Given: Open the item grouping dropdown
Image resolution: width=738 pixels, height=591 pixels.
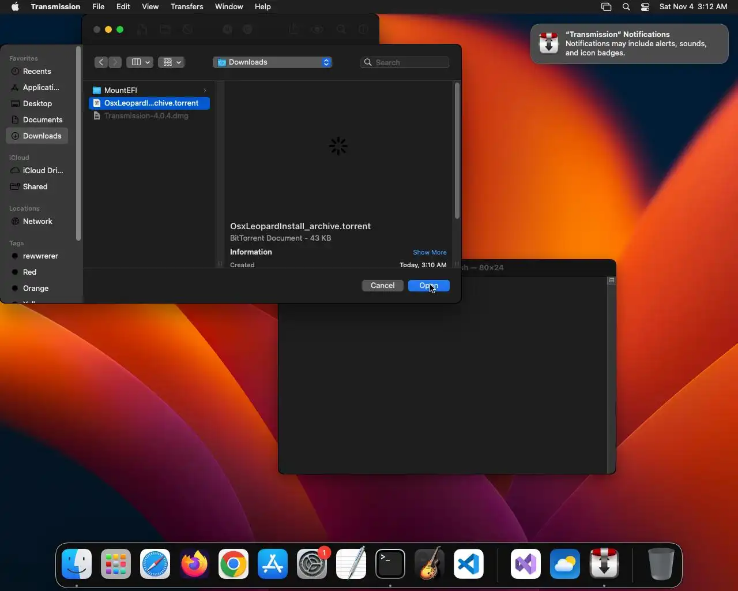Looking at the screenshot, I should 171,62.
